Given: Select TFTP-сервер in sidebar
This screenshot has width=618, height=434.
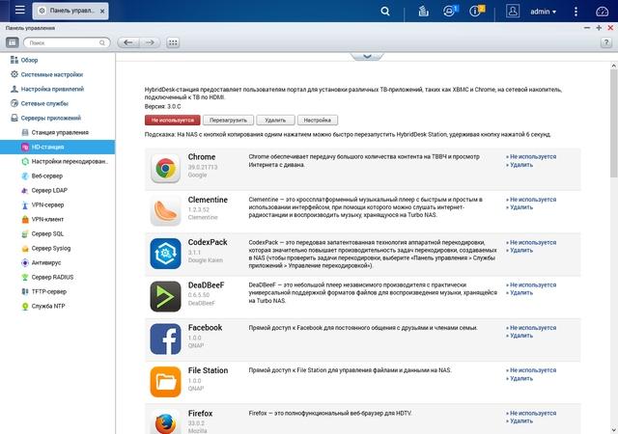Looking at the screenshot, I should [57, 291].
